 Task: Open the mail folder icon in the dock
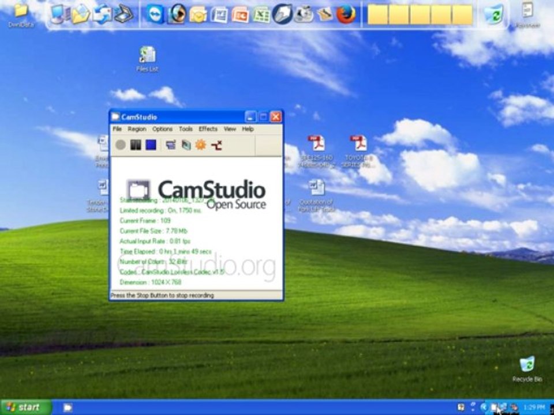pyautogui.click(x=81, y=15)
